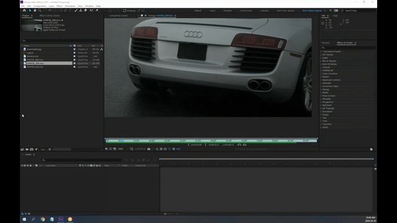The width and height of the screenshot is (397, 223).
Task: Select the Simulation category label
Action: pos(328,111)
